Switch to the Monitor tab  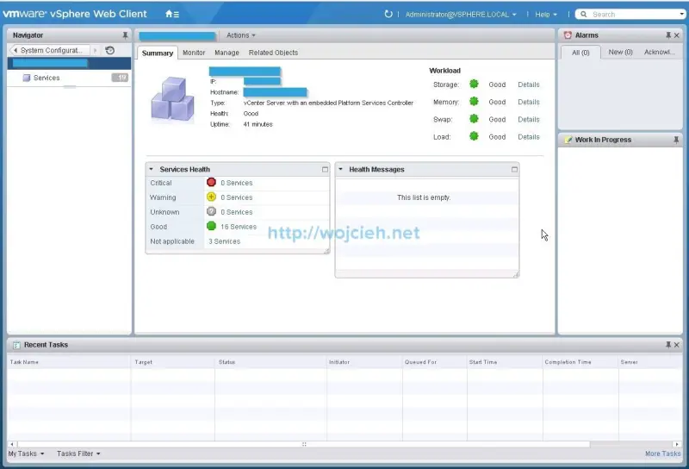point(194,53)
